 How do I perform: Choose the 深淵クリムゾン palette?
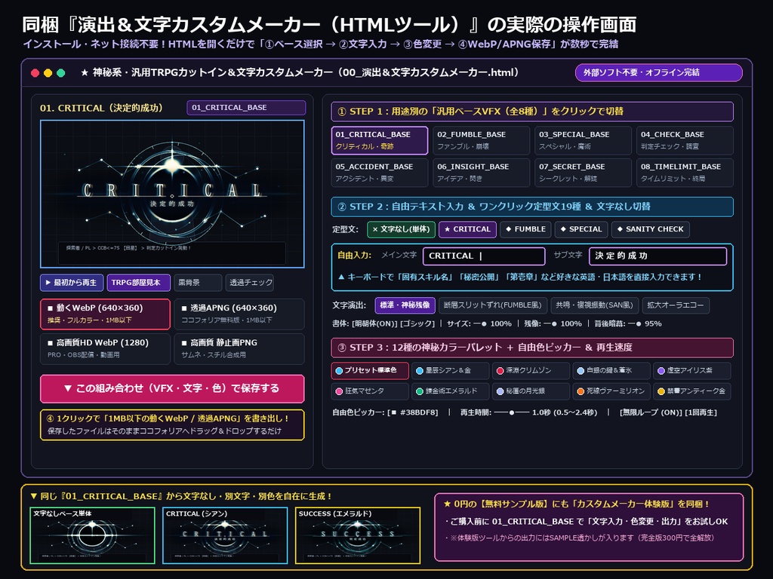[531, 371]
